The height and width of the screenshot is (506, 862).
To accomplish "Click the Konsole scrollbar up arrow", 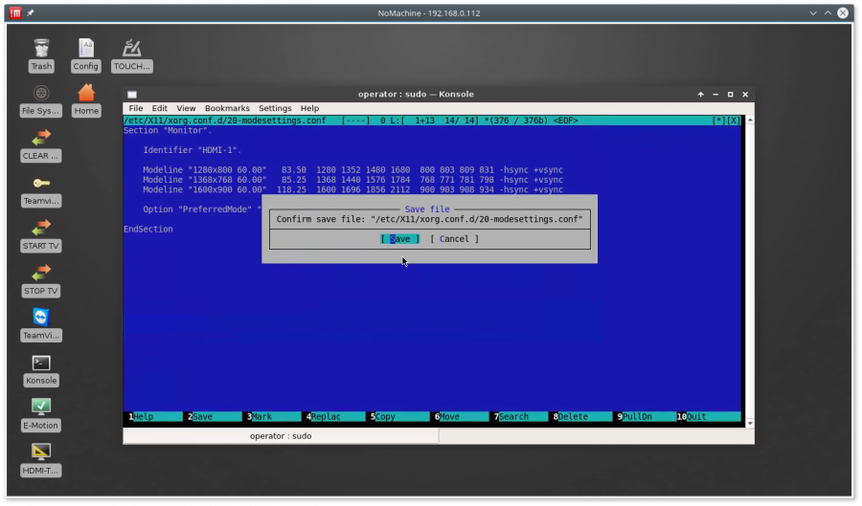I will (748, 121).
